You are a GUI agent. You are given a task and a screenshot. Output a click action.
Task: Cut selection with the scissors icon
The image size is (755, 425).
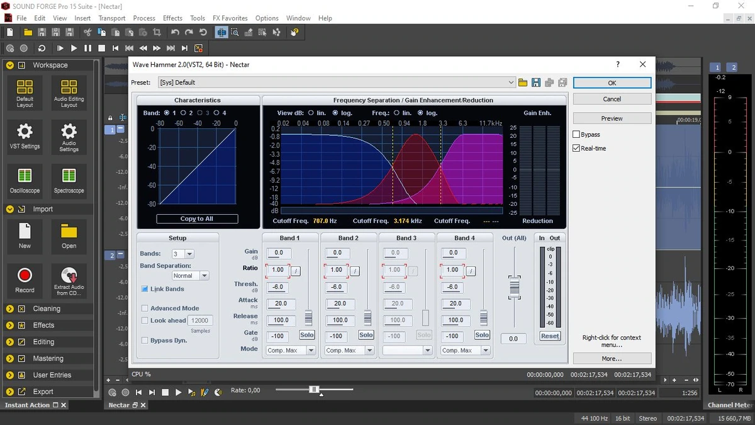coord(87,32)
